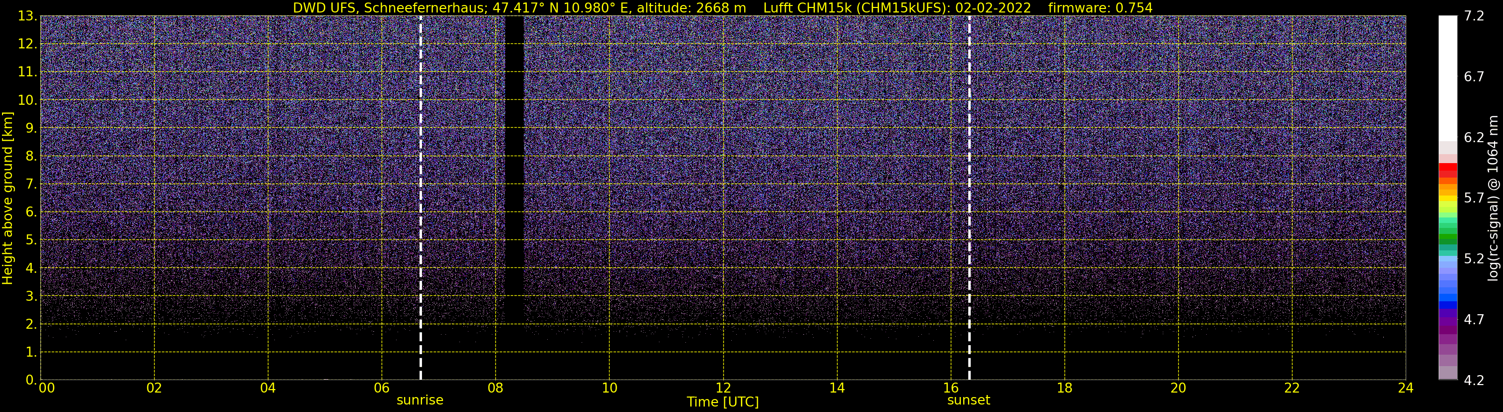
Task: Click the colorbar value label '7.2'
Action: pyautogui.click(x=1474, y=16)
